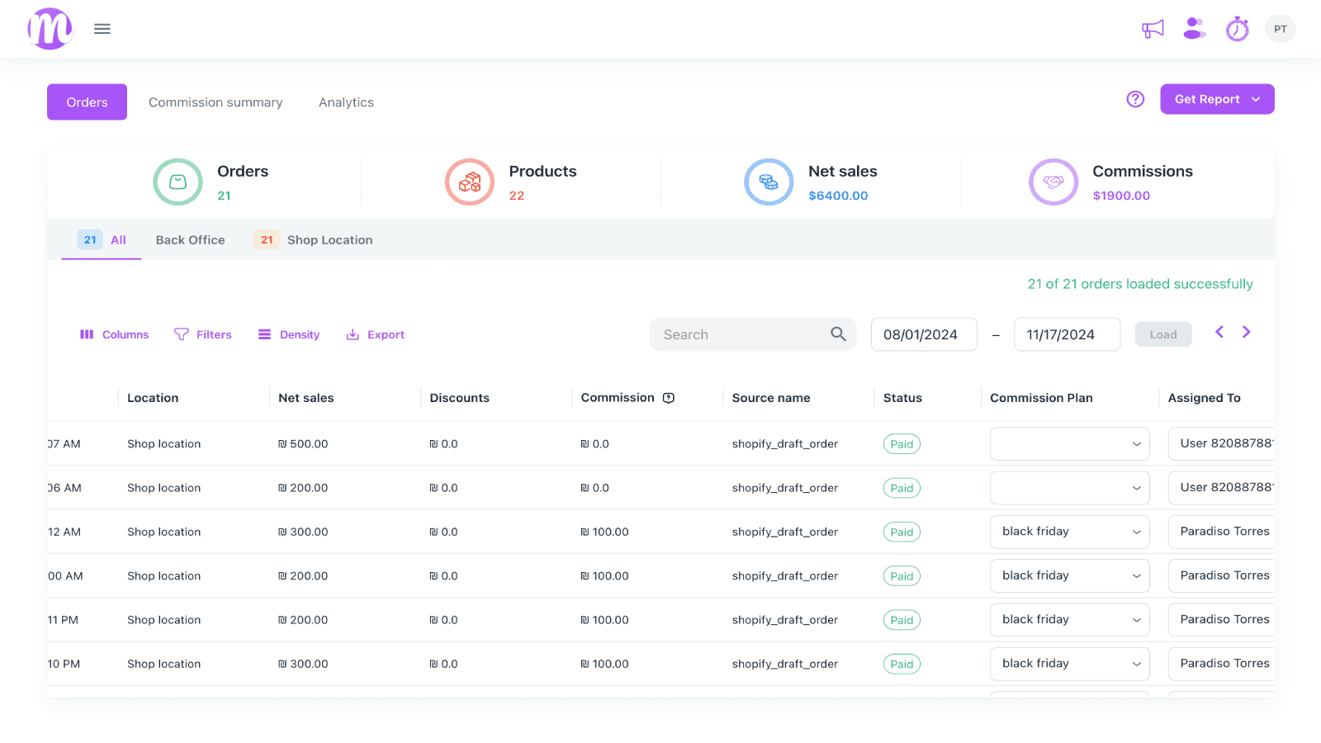Image resolution: width=1321 pixels, height=743 pixels.
Task: Click the Search input field
Action: pyautogui.click(x=739, y=334)
